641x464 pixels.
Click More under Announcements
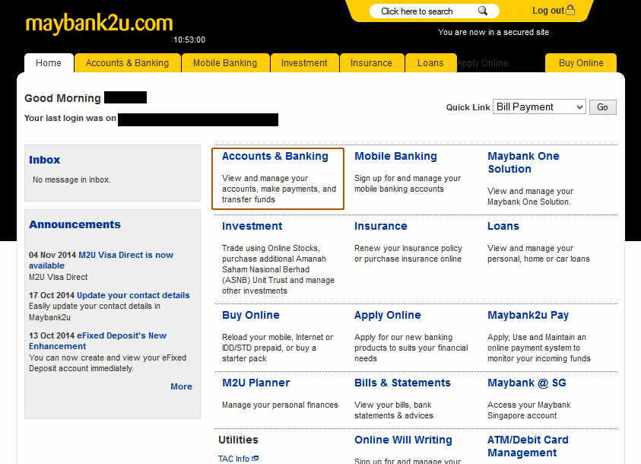[181, 386]
